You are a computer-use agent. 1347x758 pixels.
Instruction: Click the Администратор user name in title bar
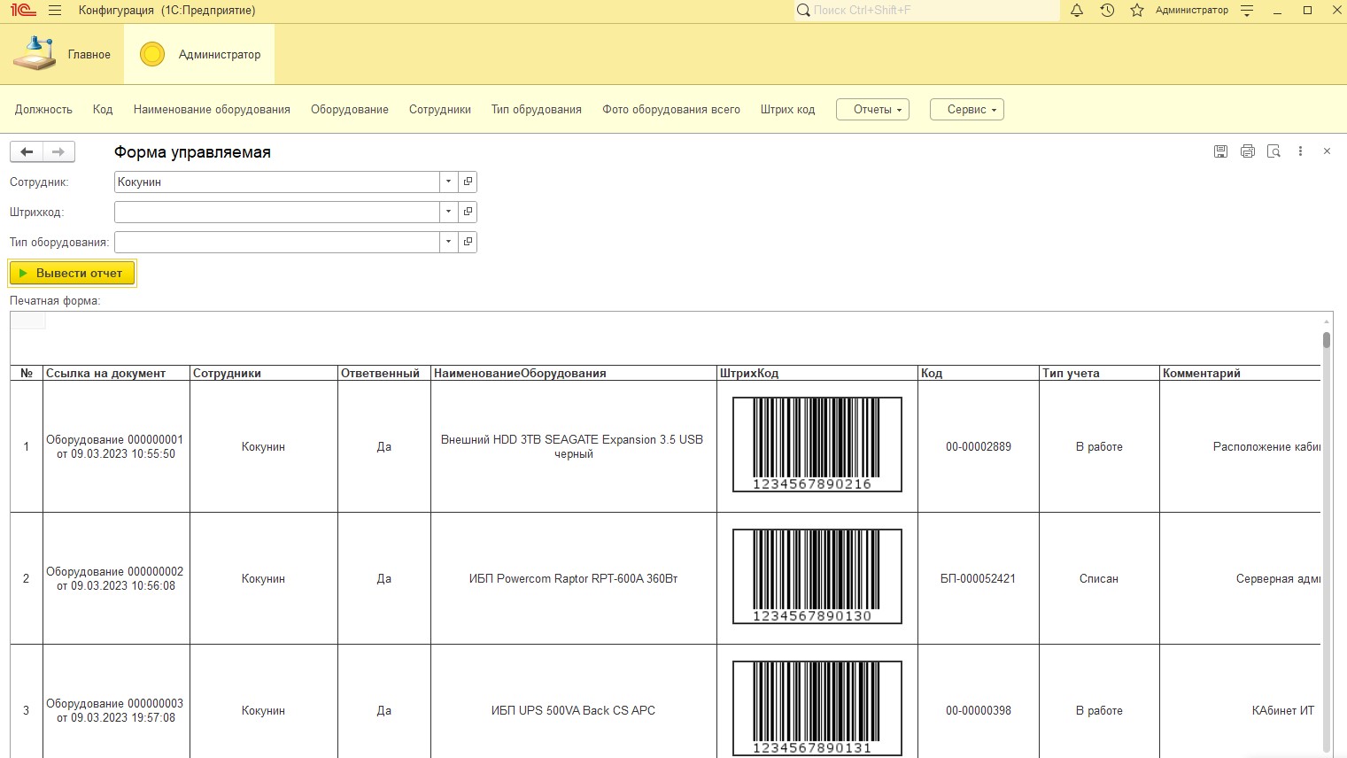1191,11
